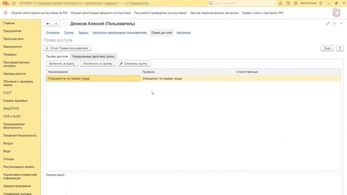This screenshot has height=195, width=347.
Task: Open the Задачи tab
Action: (x=83, y=32)
